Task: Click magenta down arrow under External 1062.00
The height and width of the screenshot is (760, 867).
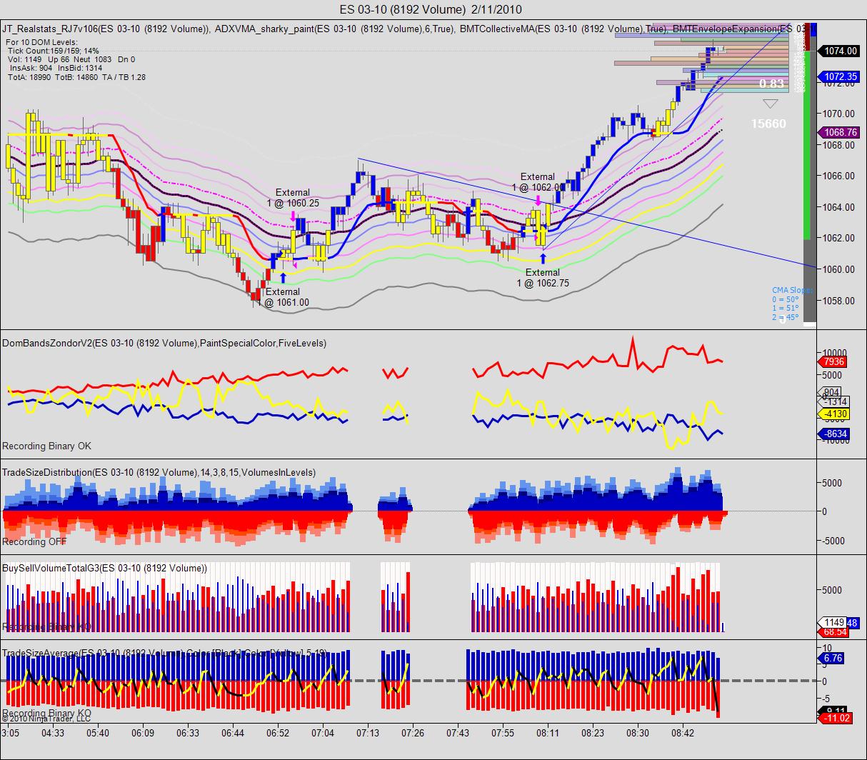Action: coord(538,201)
